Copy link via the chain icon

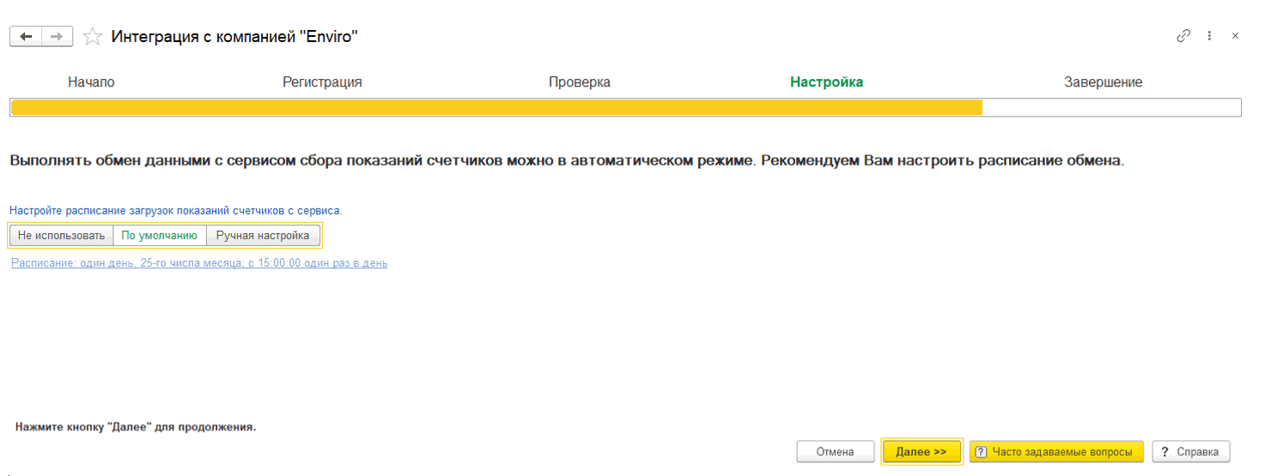click(x=1183, y=36)
